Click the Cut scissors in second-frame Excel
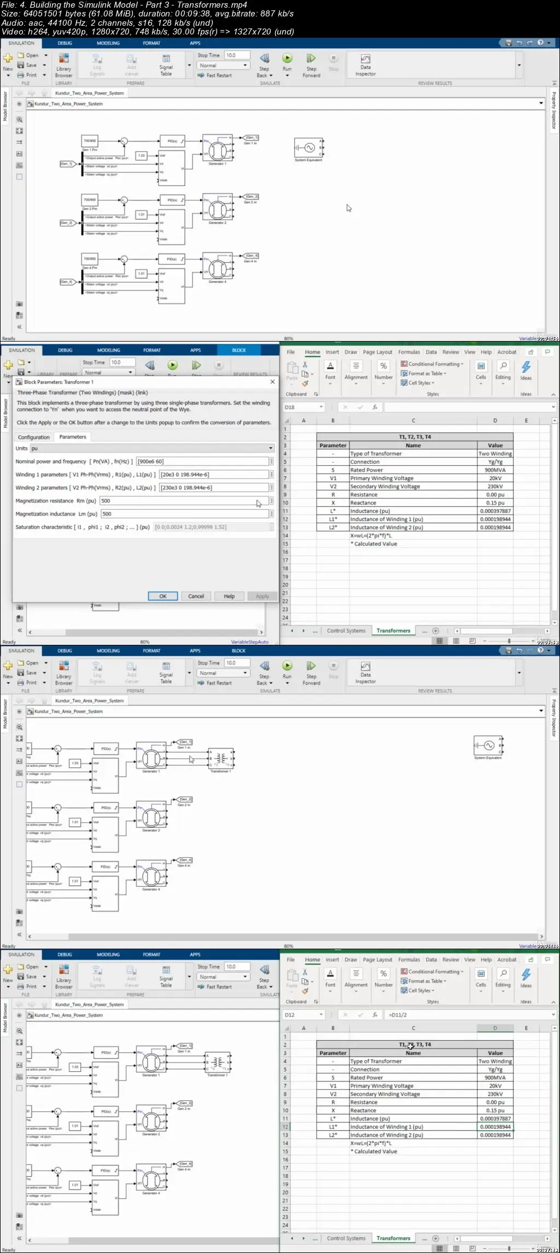Screen dimensions: 560x1253 pyautogui.click(x=305, y=365)
